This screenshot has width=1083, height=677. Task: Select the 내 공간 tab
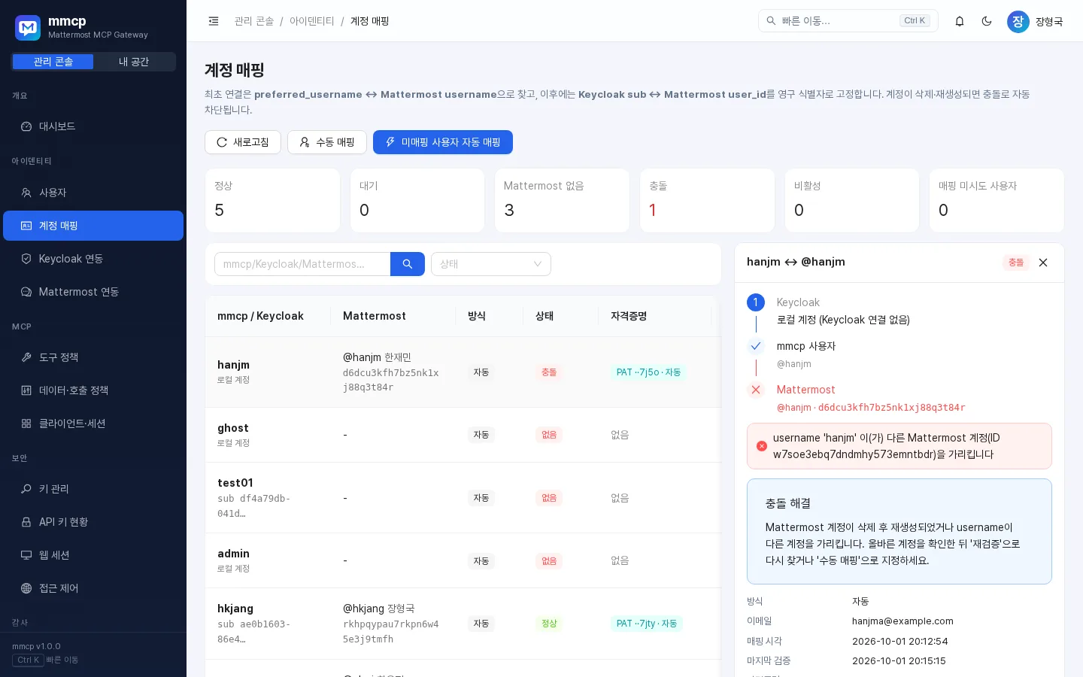coord(134,62)
